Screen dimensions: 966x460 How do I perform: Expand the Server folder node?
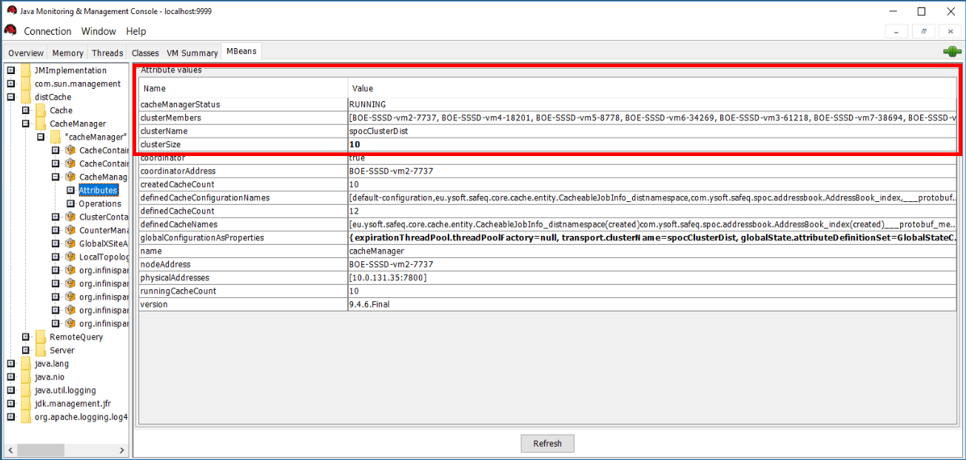click(x=26, y=350)
